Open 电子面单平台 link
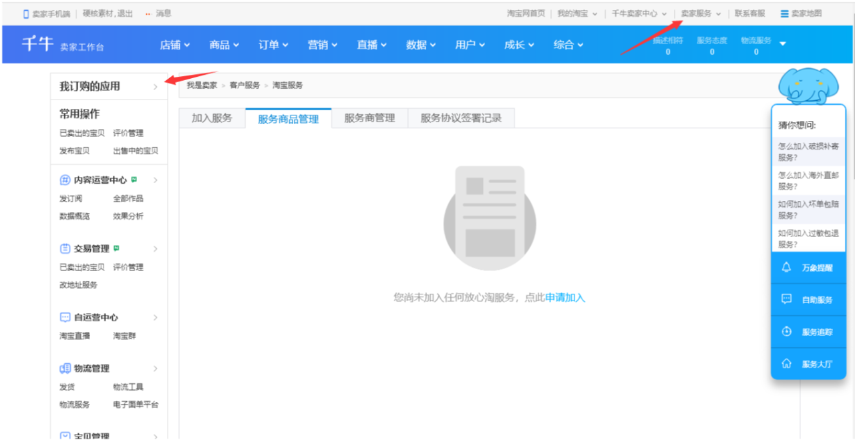The height and width of the screenshot is (448, 855). pos(136,405)
